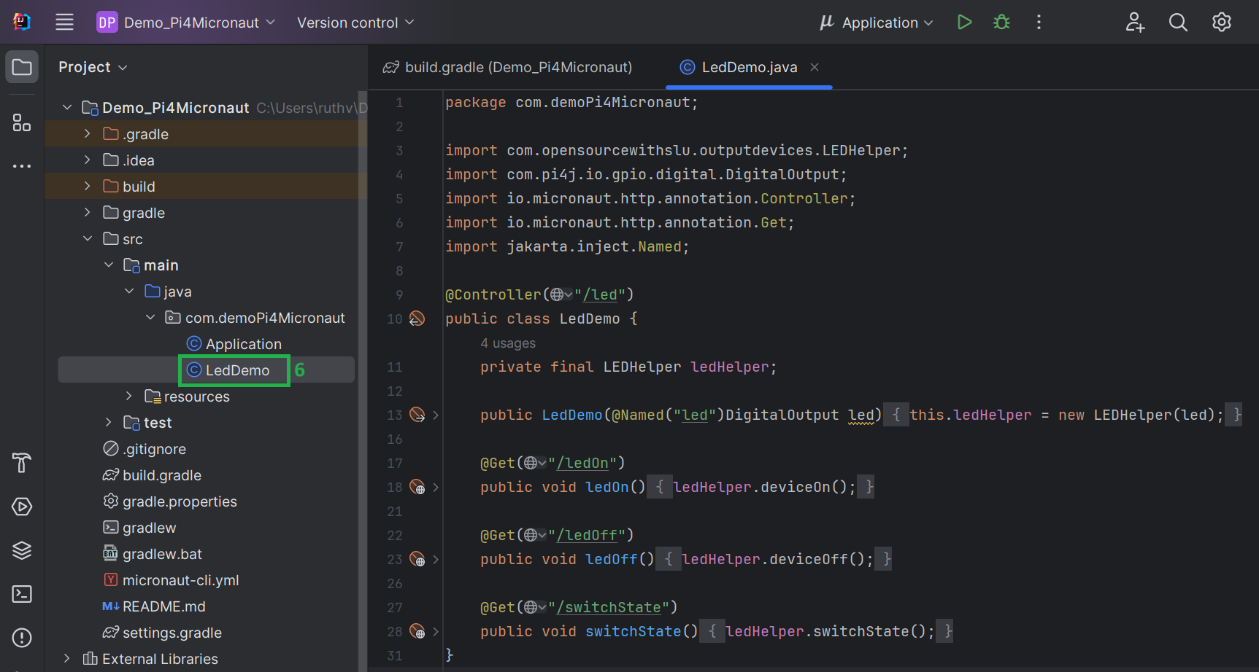The width and height of the screenshot is (1259, 672).
Task: Click gutter bean icon on line 10
Action: [x=417, y=319]
